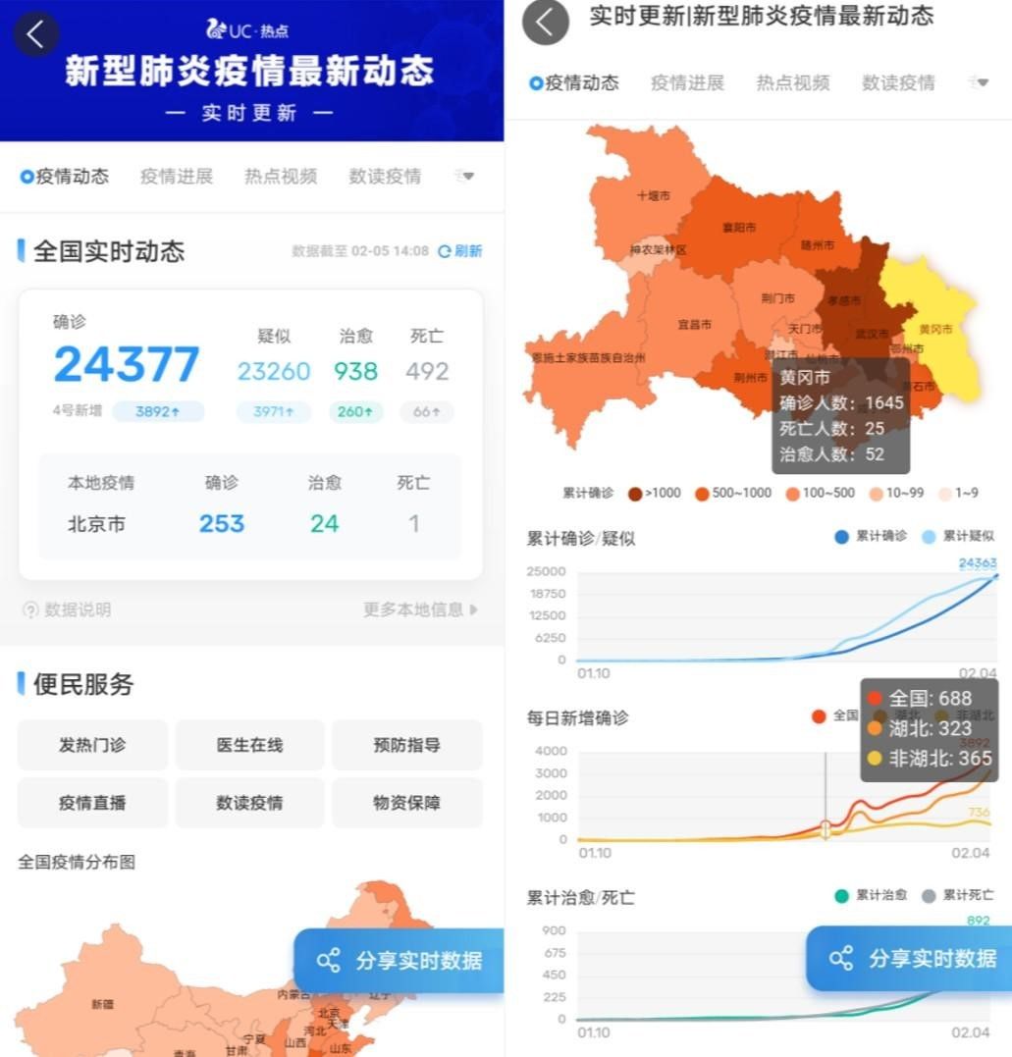Open 医生在线 service

[x=249, y=745]
